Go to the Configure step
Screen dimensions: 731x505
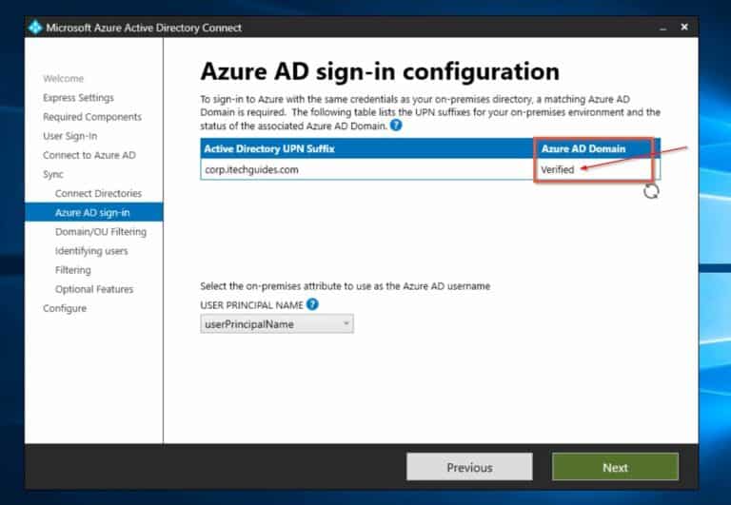pos(65,308)
